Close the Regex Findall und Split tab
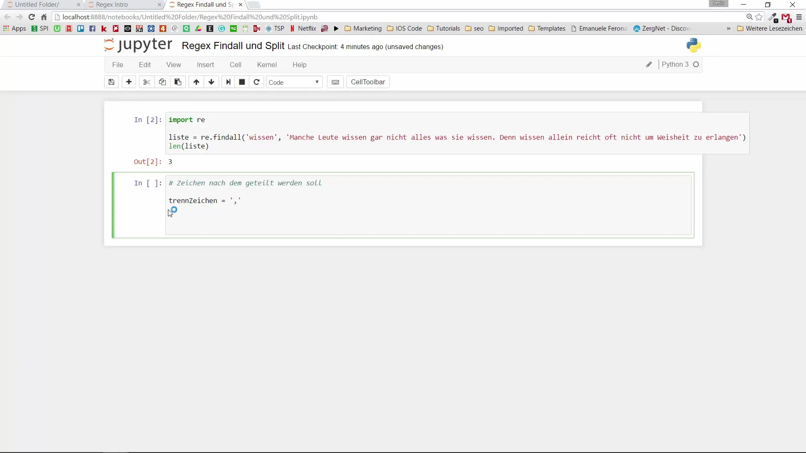806x453 pixels. [x=240, y=5]
